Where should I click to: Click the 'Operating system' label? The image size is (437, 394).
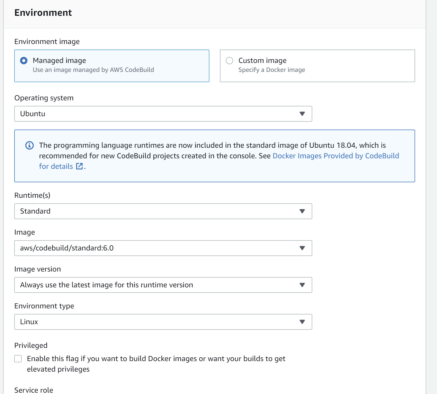44,98
